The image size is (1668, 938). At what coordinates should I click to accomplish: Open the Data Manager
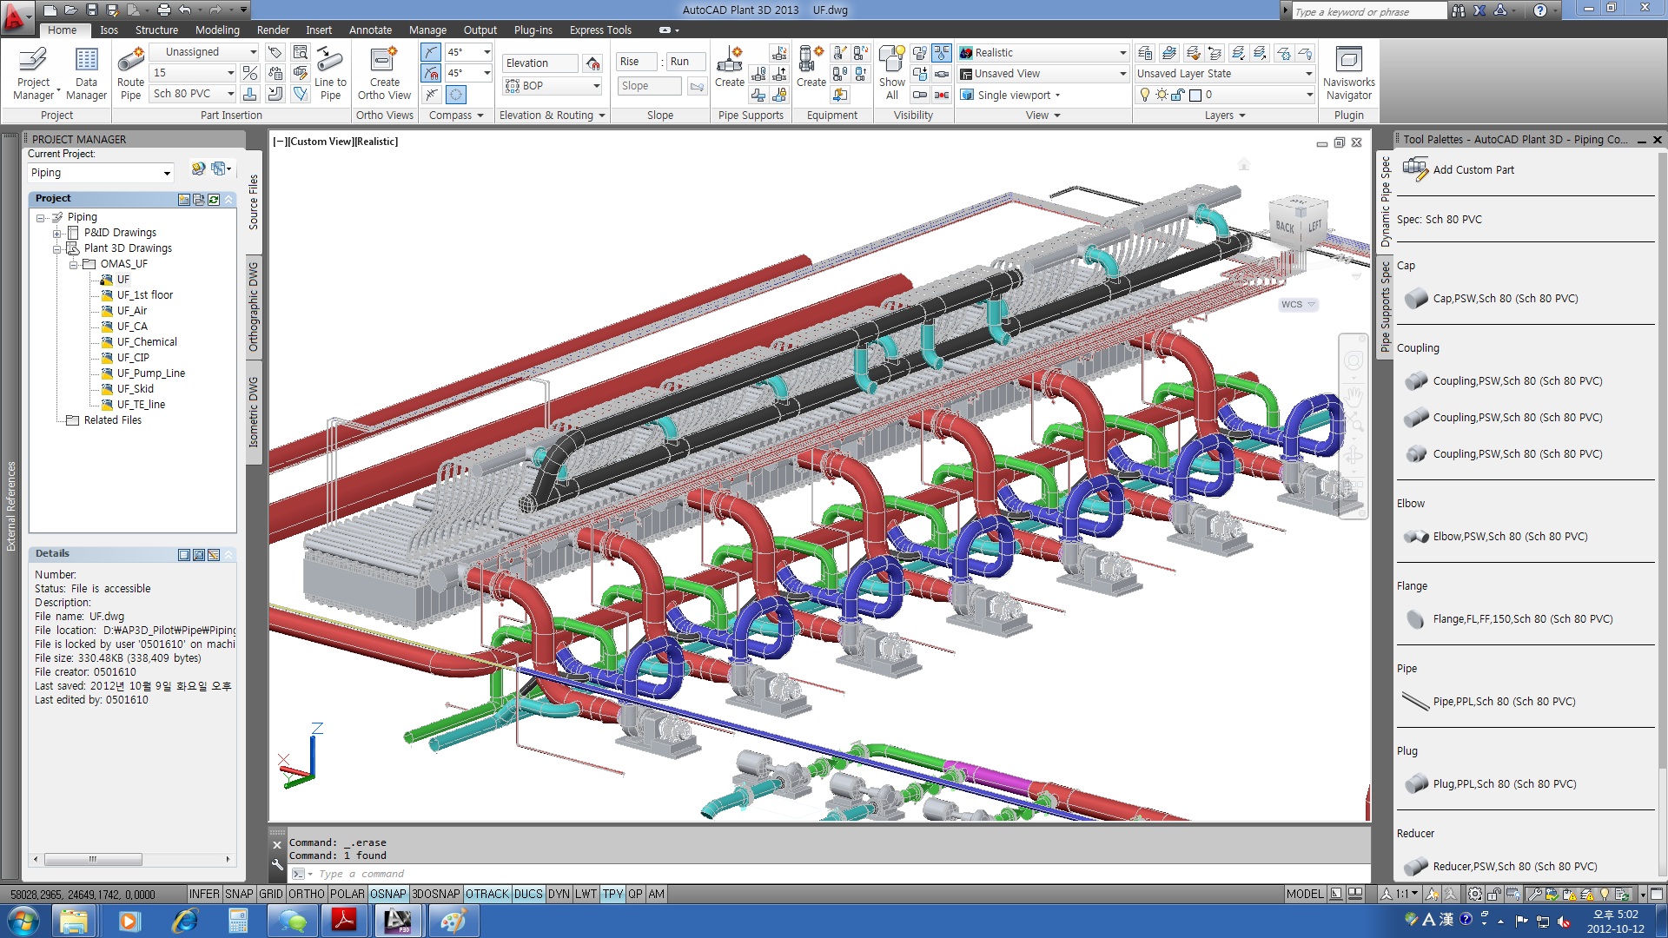click(86, 73)
